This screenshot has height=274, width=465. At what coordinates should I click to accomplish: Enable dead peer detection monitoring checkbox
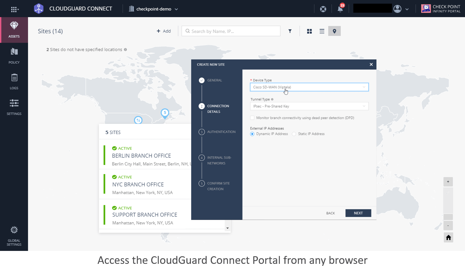[x=252, y=118]
